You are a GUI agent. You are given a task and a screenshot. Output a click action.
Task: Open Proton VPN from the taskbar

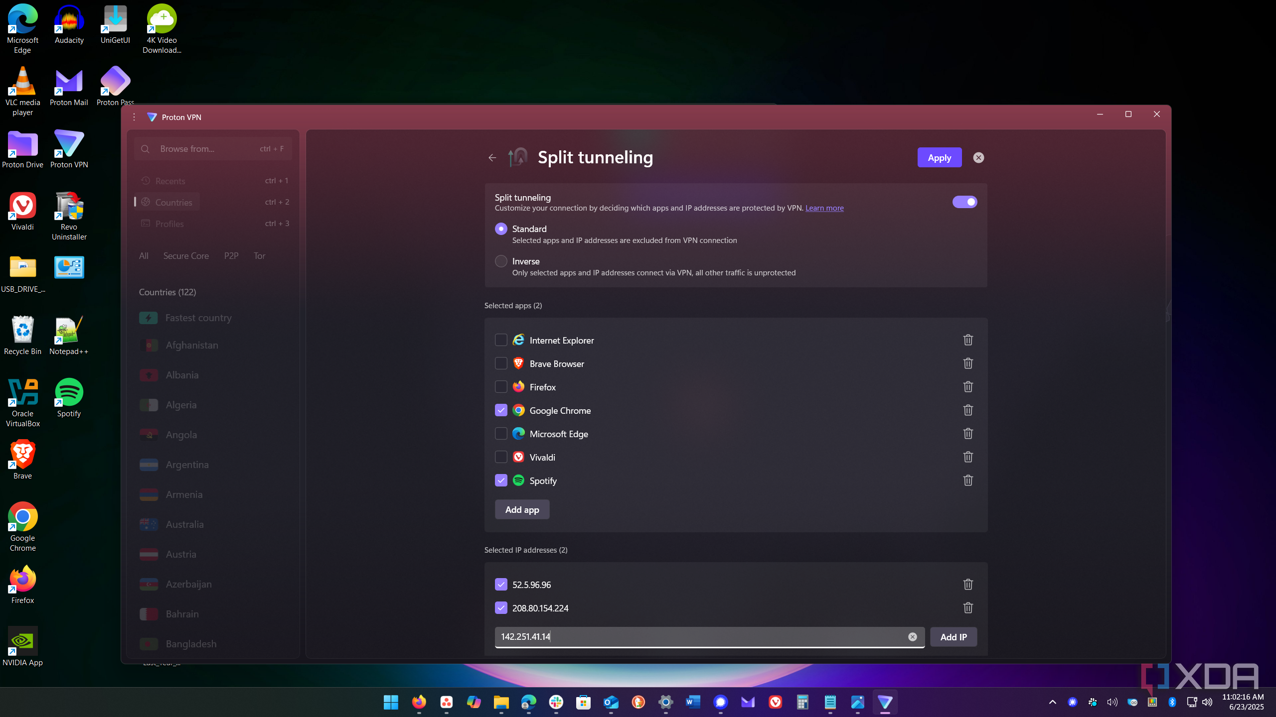(x=885, y=702)
